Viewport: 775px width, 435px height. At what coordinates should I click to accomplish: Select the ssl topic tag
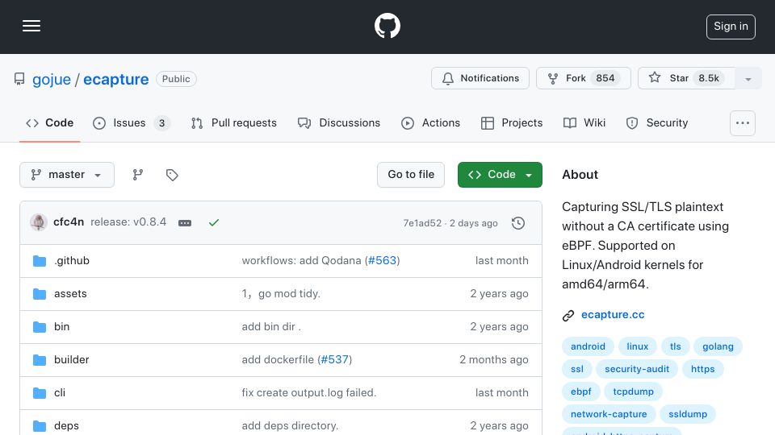576,369
